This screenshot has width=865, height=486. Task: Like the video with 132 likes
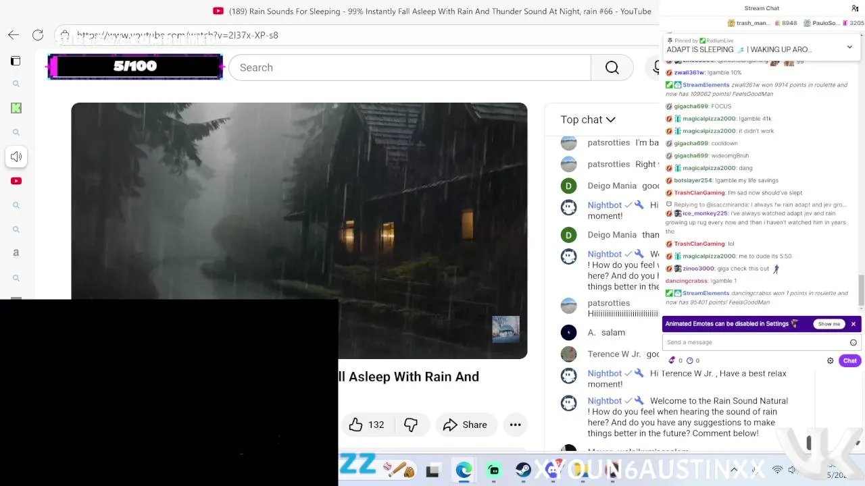[x=366, y=425]
